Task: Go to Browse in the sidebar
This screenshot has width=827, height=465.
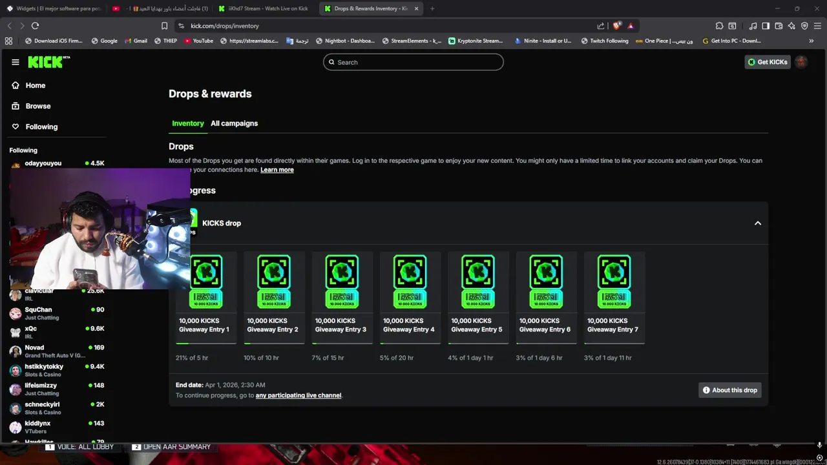Action: 38,106
